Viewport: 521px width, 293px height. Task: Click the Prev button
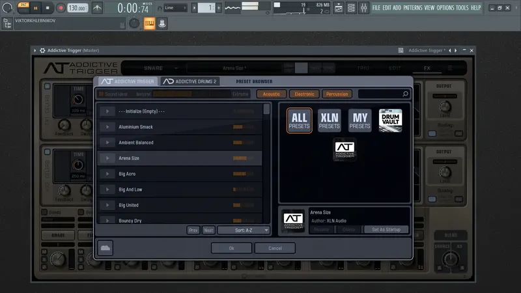193,230
